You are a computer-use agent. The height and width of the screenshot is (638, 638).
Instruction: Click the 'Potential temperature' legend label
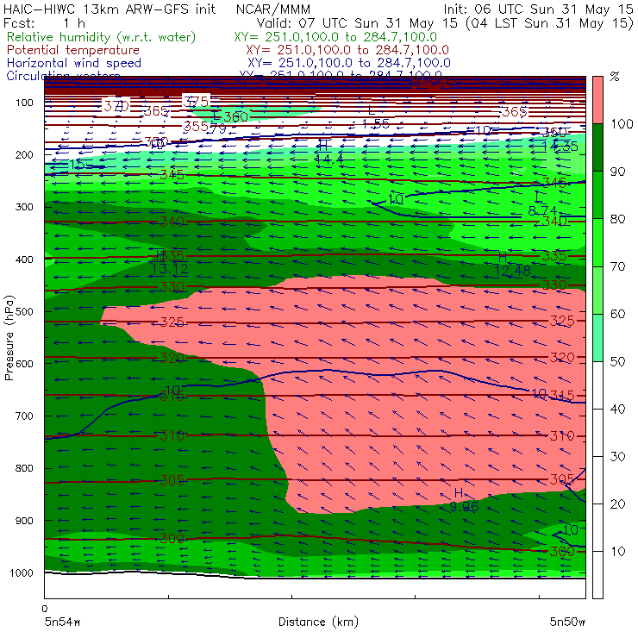coord(73,50)
